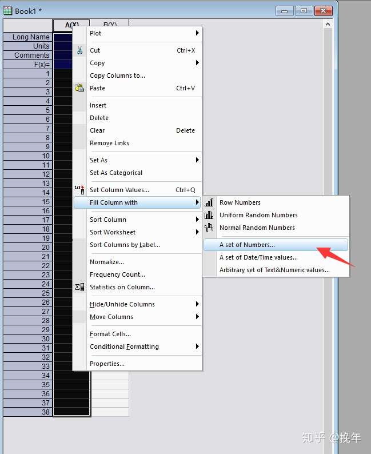This screenshot has width=371, height=454.
Task: Expand the Sort Column submenu arrow
Action: coord(197,220)
